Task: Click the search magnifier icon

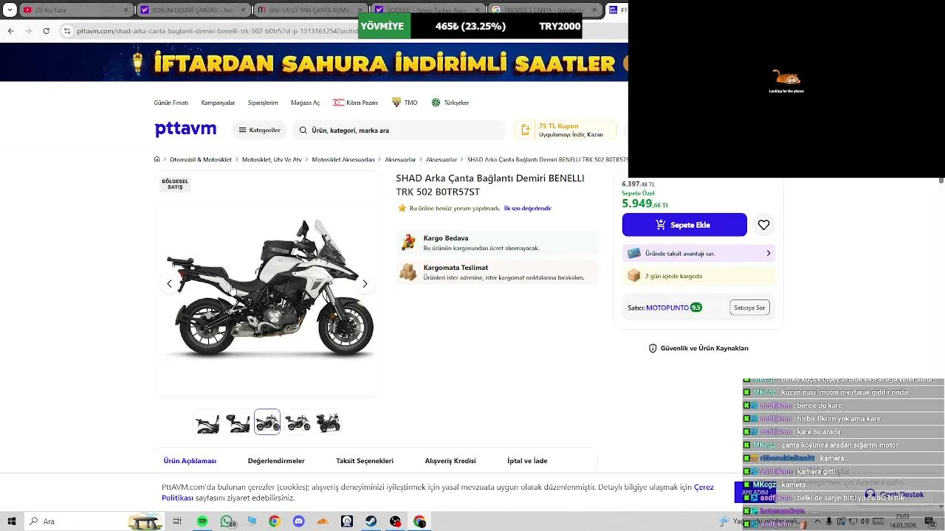Action: click(x=303, y=130)
